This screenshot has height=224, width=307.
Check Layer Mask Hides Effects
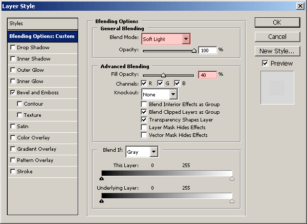pos(144,127)
